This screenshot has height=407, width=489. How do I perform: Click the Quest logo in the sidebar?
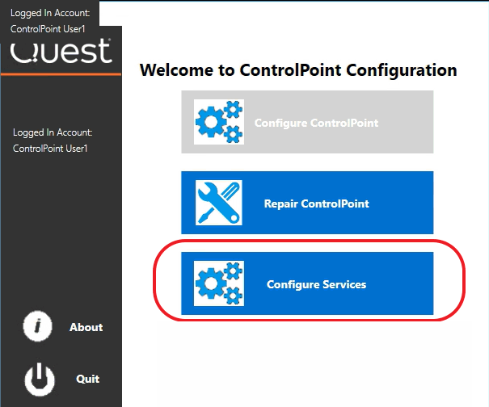coord(61,53)
